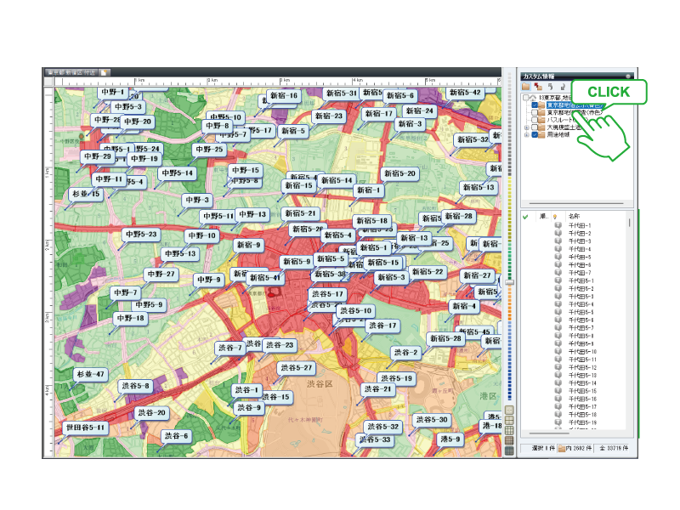Click the 世田谷5-11 map label
The height and width of the screenshot is (510, 680).
point(85,428)
